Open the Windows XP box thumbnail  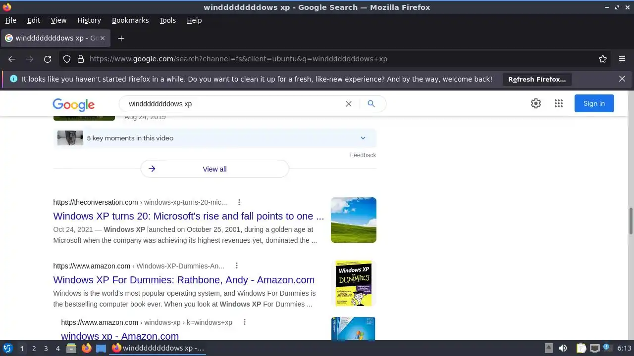point(353,329)
